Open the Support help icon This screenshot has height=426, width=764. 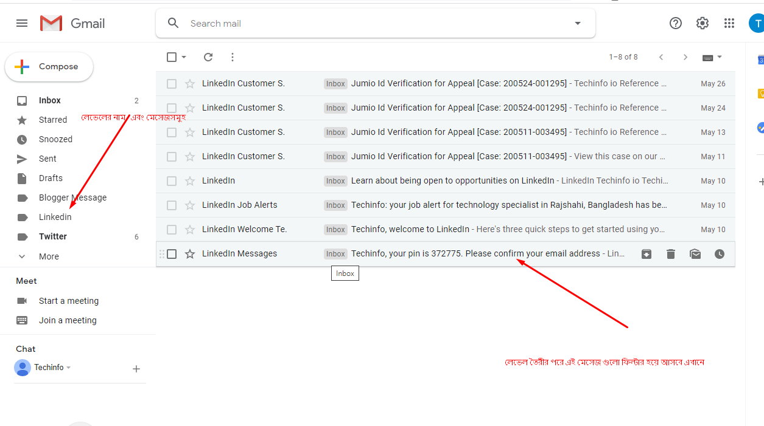[676, 23]
